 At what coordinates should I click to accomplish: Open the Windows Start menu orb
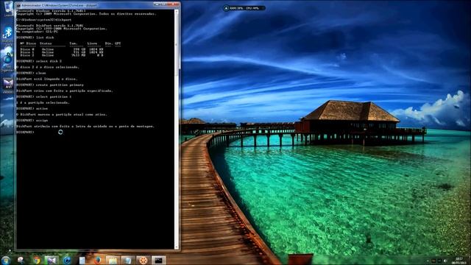pos(6,260)
